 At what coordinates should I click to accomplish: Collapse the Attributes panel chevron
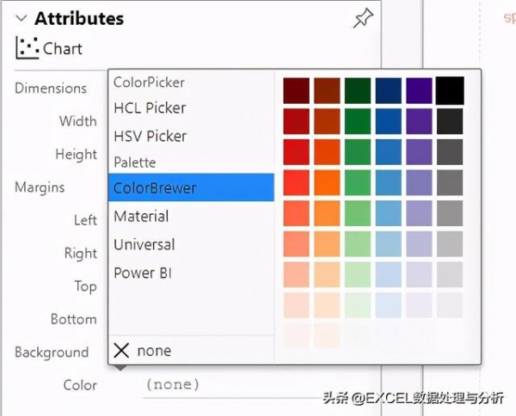tap(21, 19)
